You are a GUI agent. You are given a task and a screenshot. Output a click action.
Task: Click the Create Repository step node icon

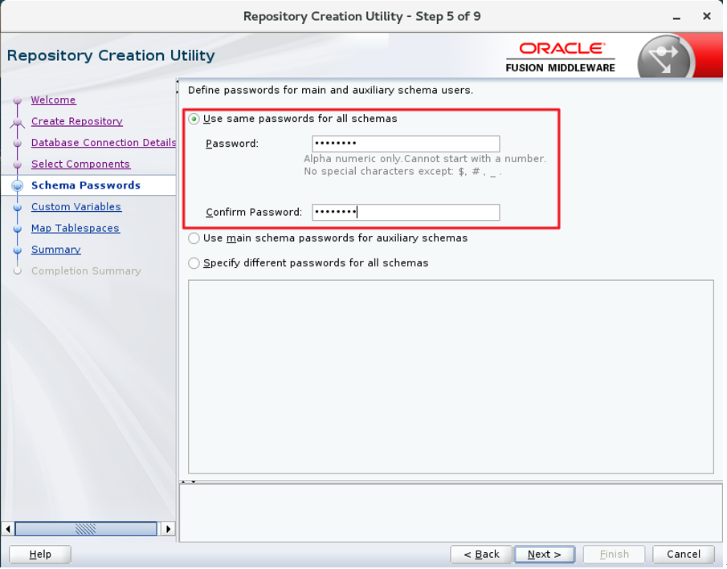pos(18,123)
